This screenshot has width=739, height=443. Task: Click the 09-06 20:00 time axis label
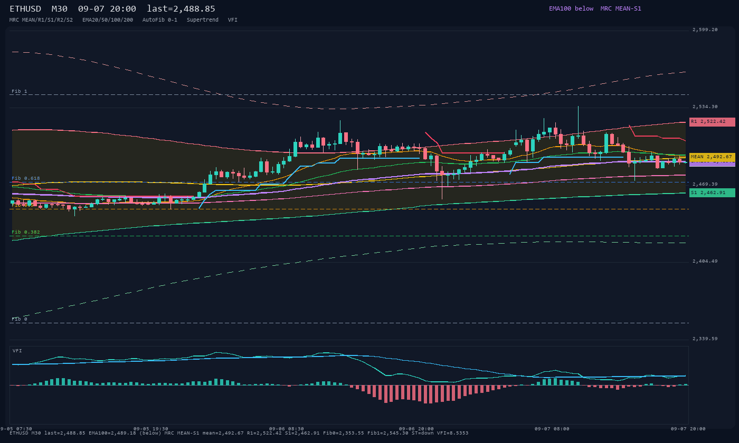click(416, 429)
